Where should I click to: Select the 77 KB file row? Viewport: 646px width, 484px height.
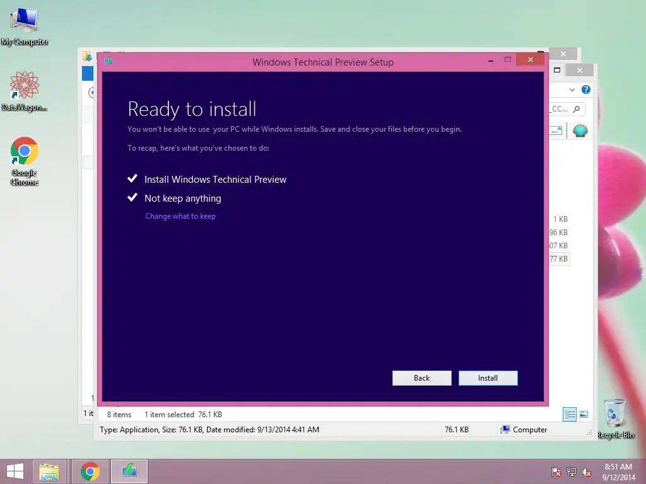click(559, 259)
